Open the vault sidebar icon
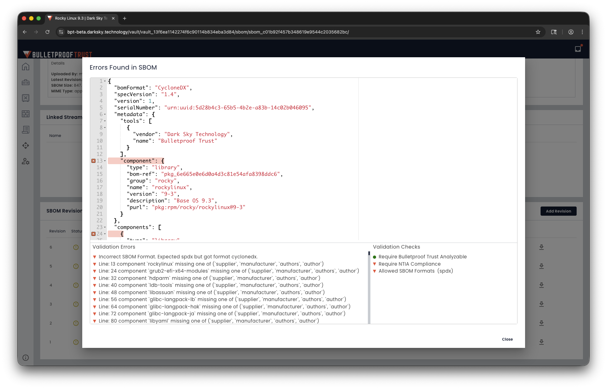 tap(26, 98)
